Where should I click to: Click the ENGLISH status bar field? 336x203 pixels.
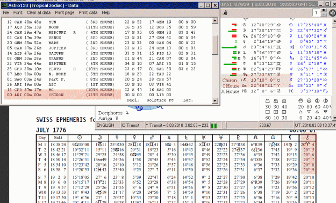coord(108,125)
